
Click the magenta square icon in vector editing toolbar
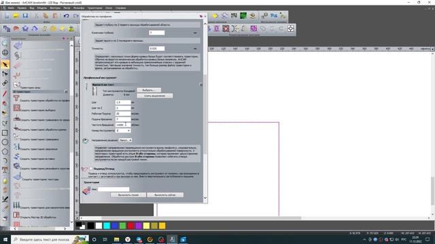(x=254, y=28)
